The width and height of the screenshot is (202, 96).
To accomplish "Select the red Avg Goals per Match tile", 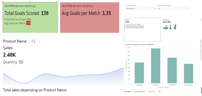I will pyautogui.click(x=90, y=18).
